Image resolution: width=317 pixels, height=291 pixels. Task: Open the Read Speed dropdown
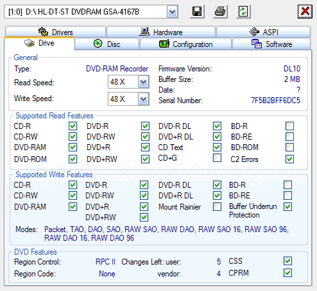143,82
